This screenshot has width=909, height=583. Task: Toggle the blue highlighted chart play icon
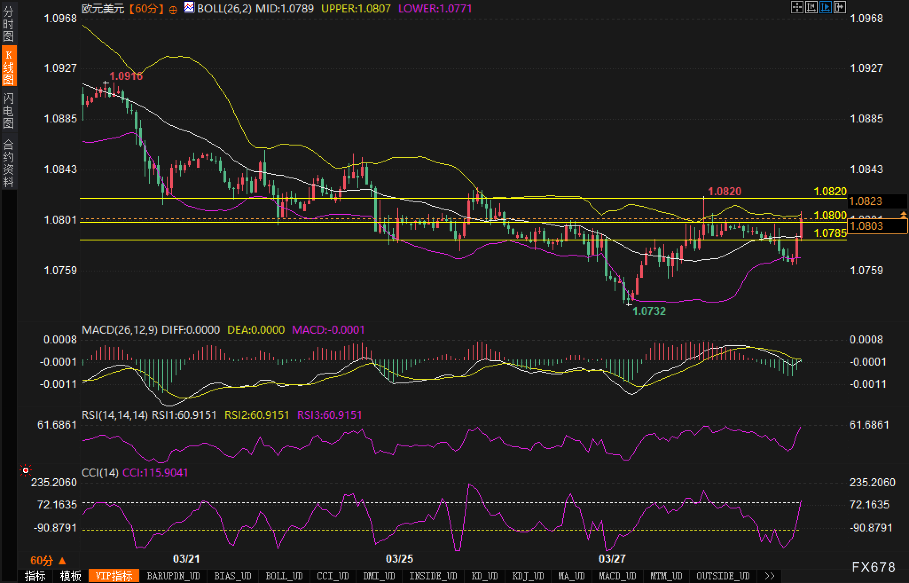click(826, 7)
